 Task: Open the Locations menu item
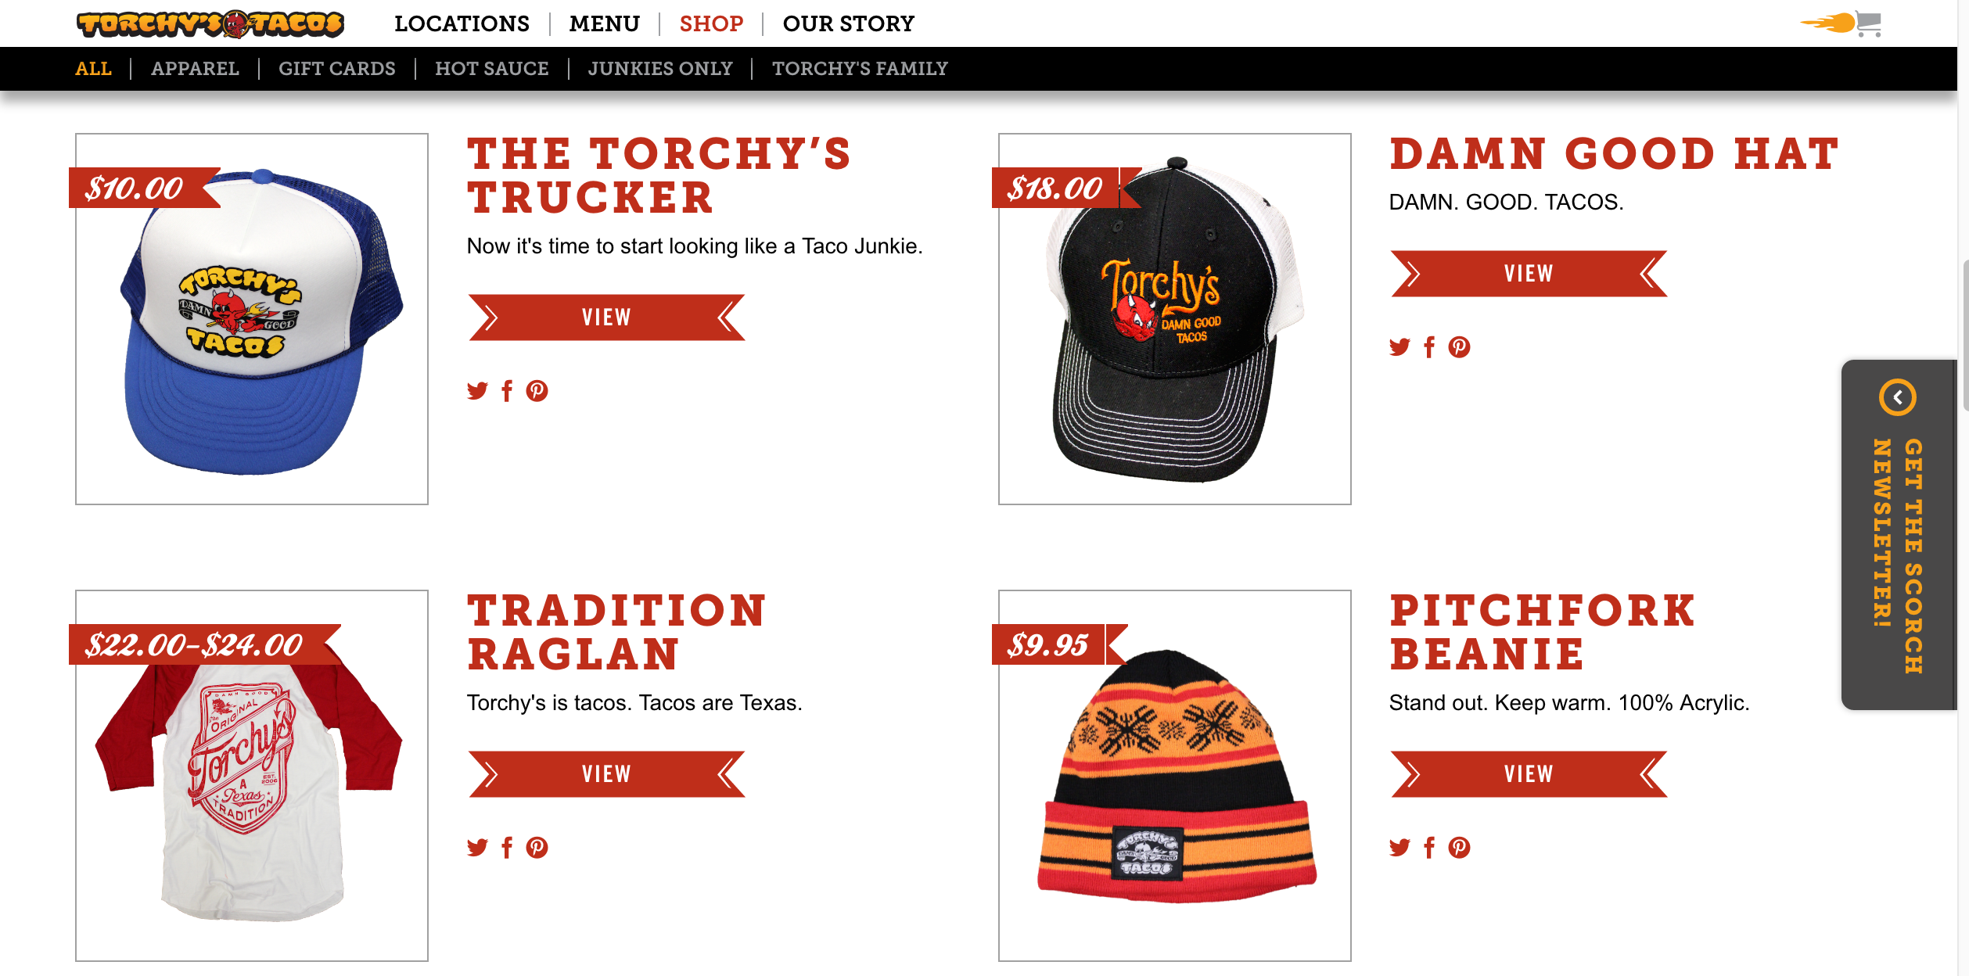click(462, 24)
